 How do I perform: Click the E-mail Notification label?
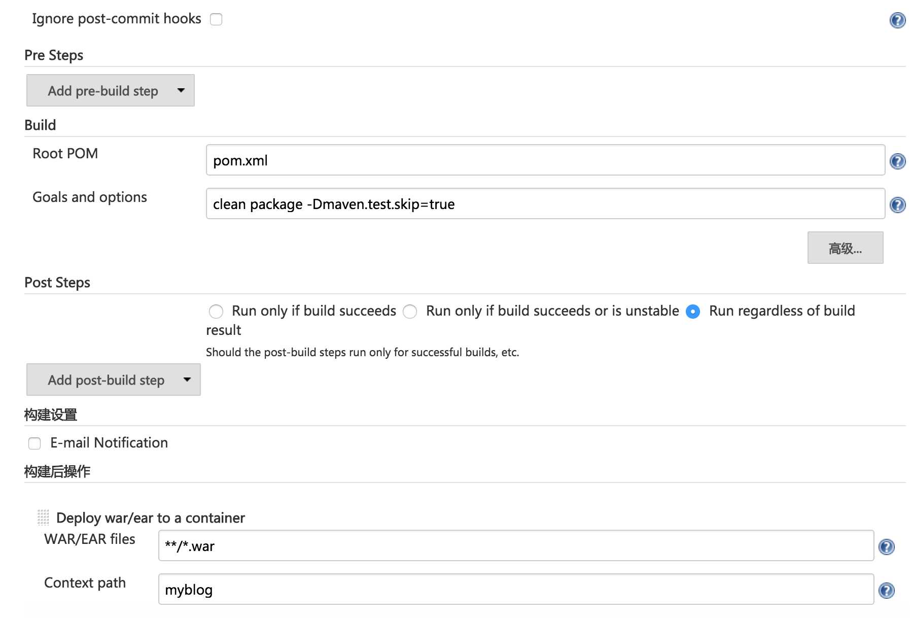click(x=109, y=442)
